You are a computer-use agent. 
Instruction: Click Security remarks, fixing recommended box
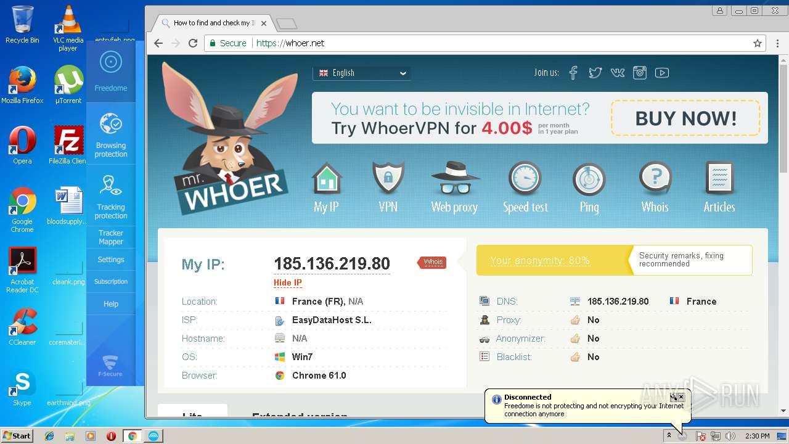pos(690,260)
